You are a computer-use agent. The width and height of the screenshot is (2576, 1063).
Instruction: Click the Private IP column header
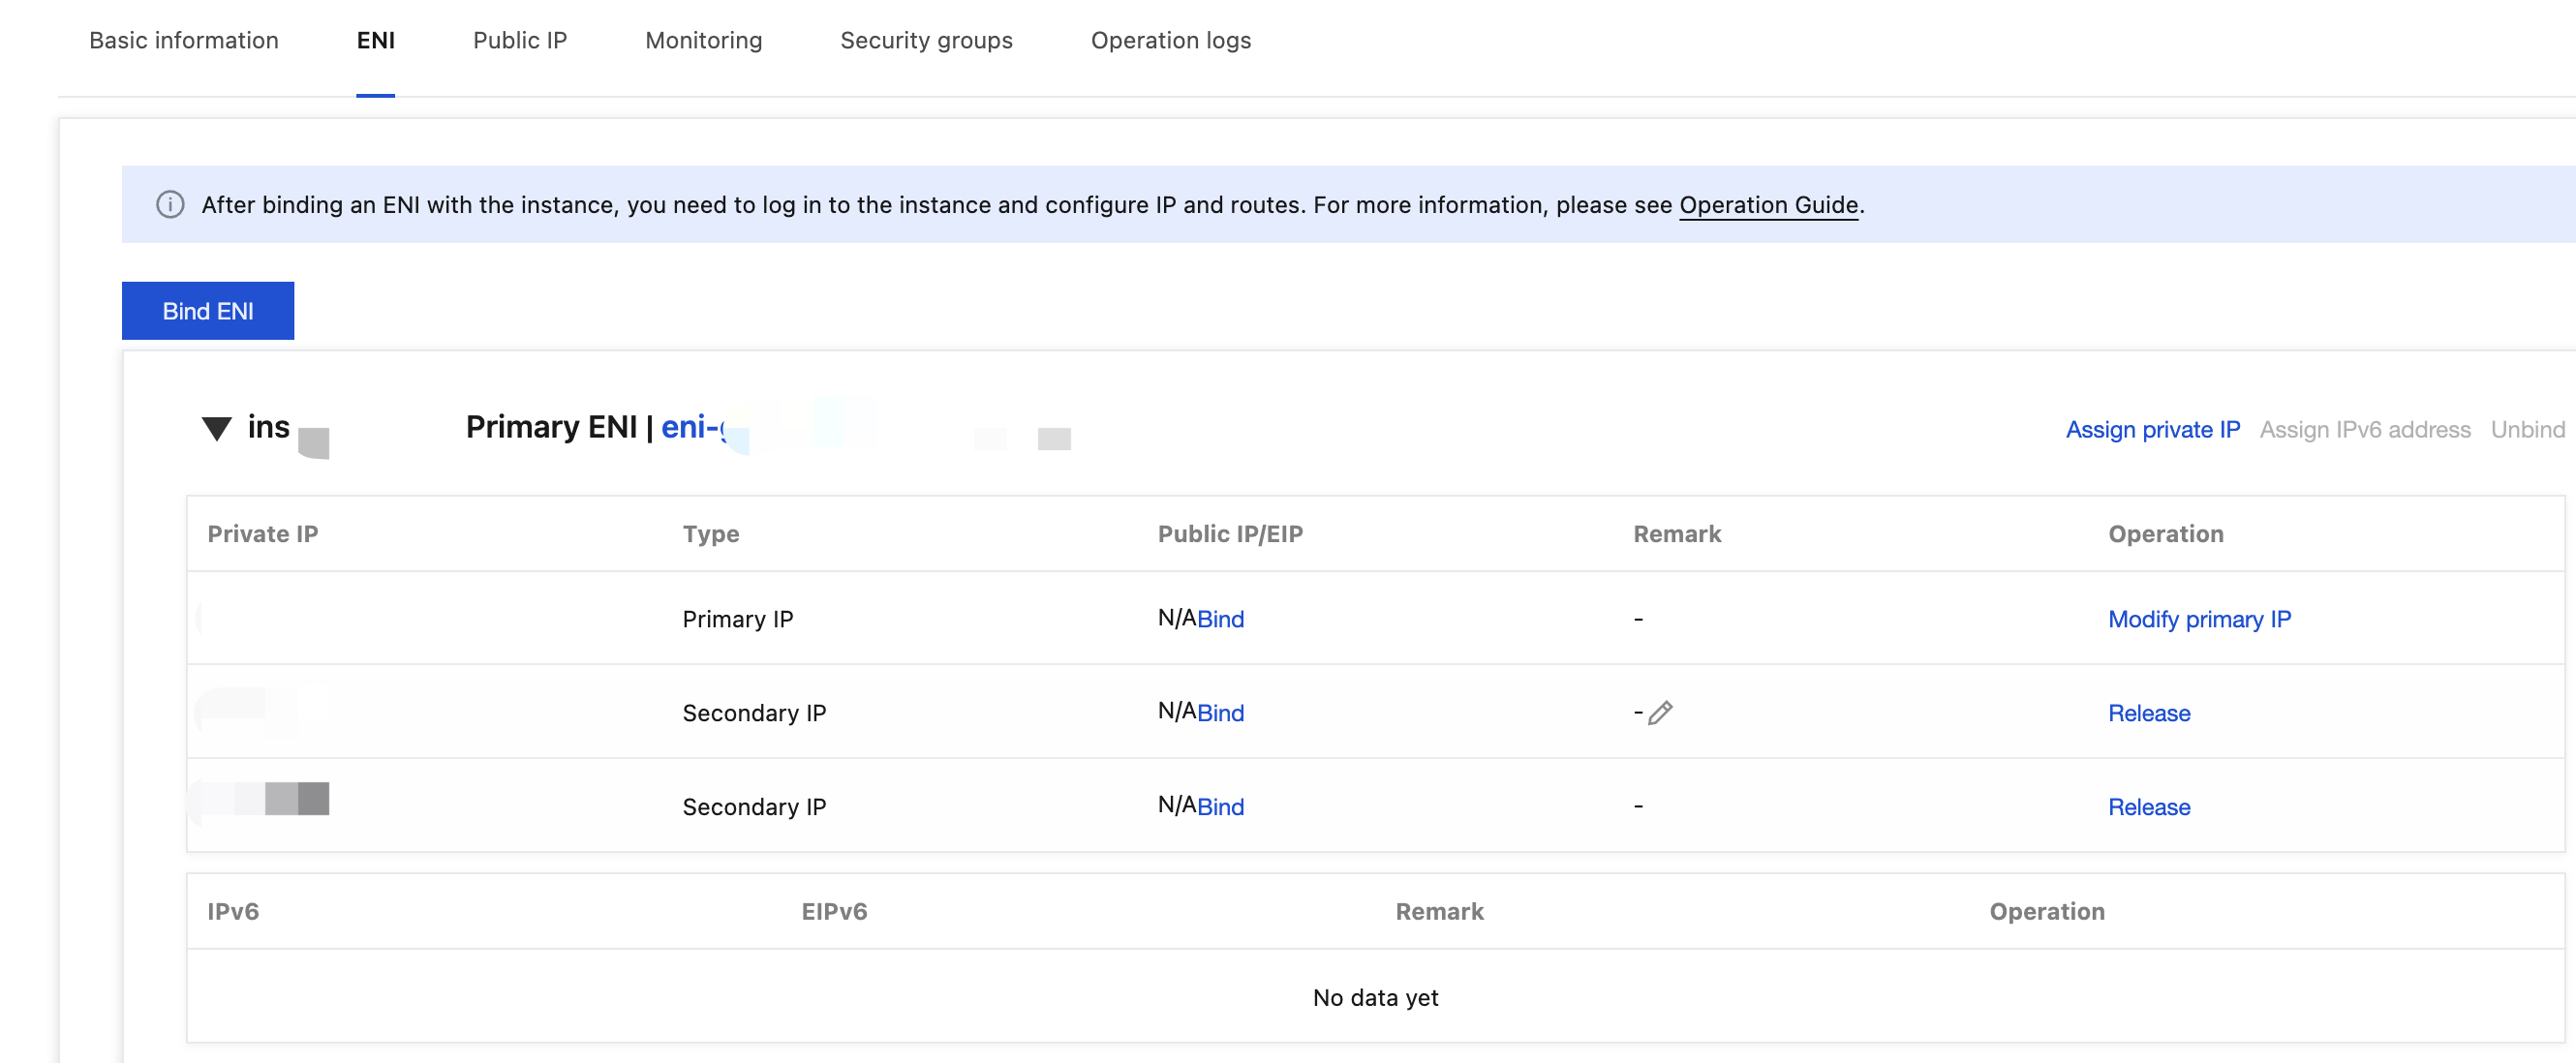(x=263, y=534)
